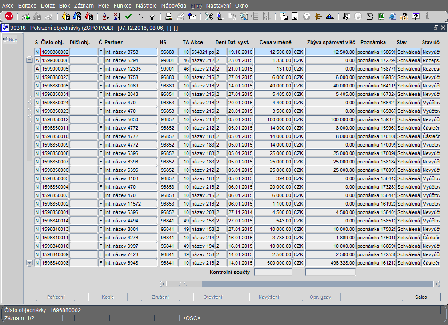Click partner cell 'int. název 12305'
Image resolution: width=448 pixels, height=325 pixels.
click(131, 69)
